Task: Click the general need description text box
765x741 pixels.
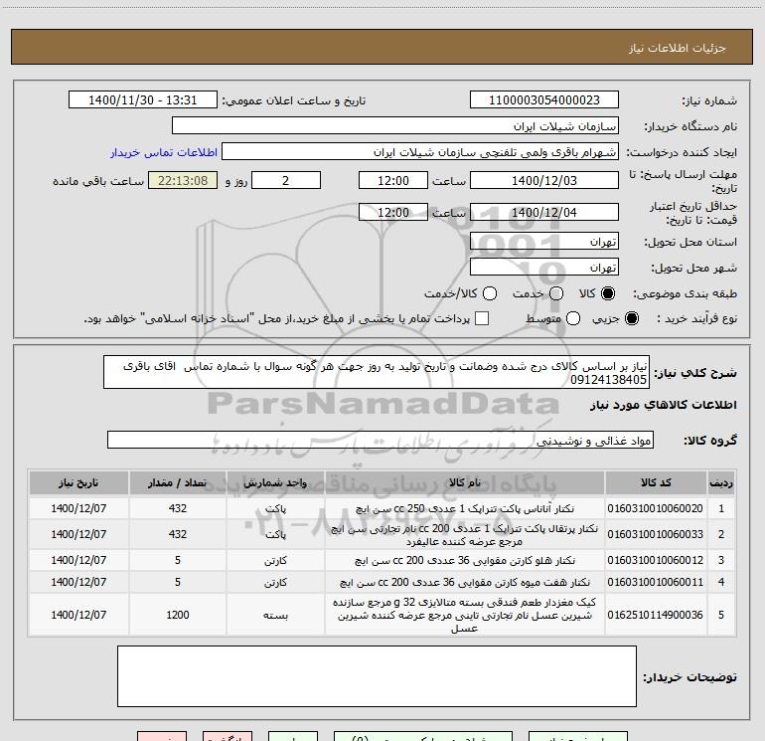Action: 377,373
